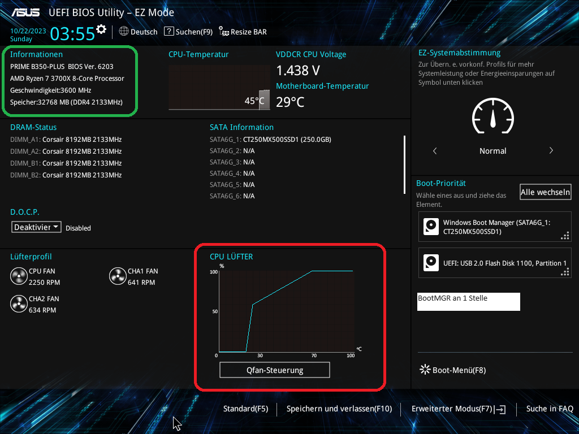The image size is (579, 434).
Task: Click the CPU temperature bar graph
Action: point(219,88)
